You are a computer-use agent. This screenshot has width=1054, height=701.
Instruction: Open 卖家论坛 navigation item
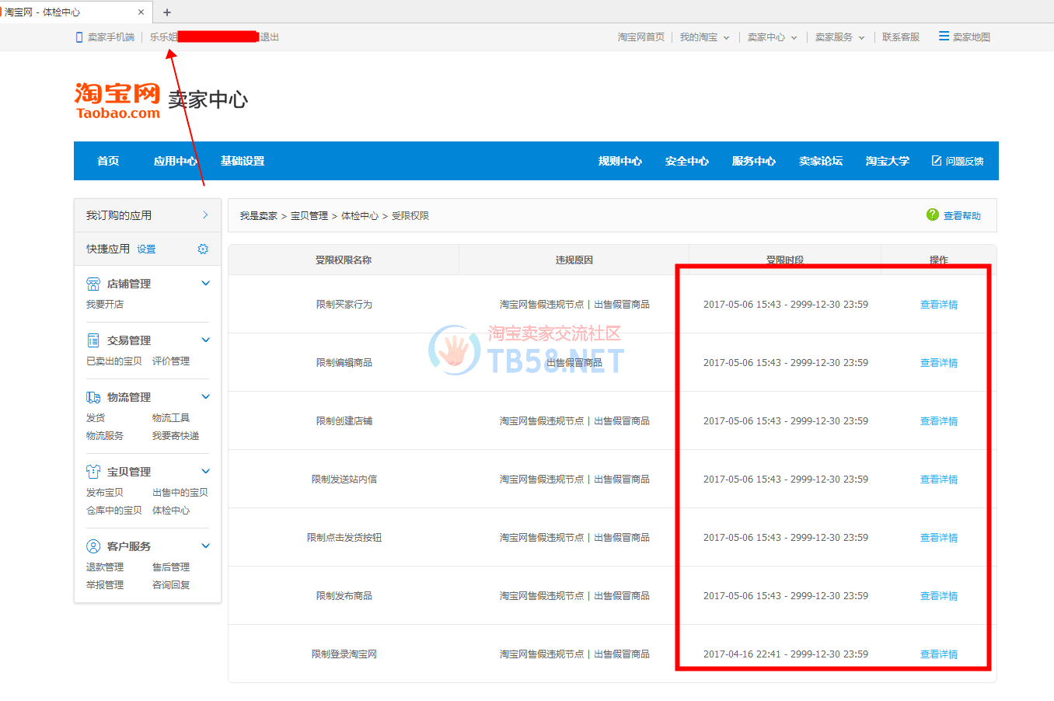point(821,161)
